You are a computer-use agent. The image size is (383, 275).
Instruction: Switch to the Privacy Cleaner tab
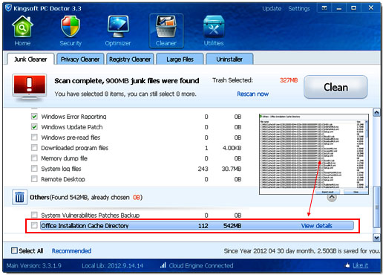click(80, 59)
